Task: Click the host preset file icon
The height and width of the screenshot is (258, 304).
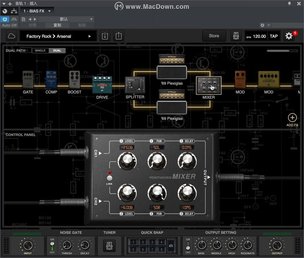Action: point(23,19)
